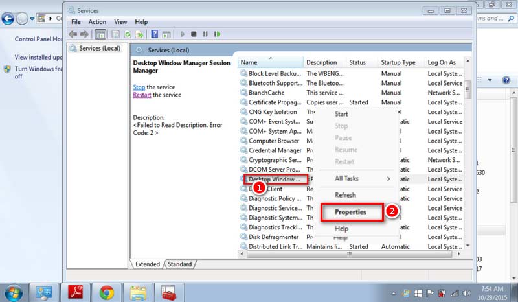Show hidden tray icons arrow
Viewport: 518px width, 302px height.
[x=394, y=293]
